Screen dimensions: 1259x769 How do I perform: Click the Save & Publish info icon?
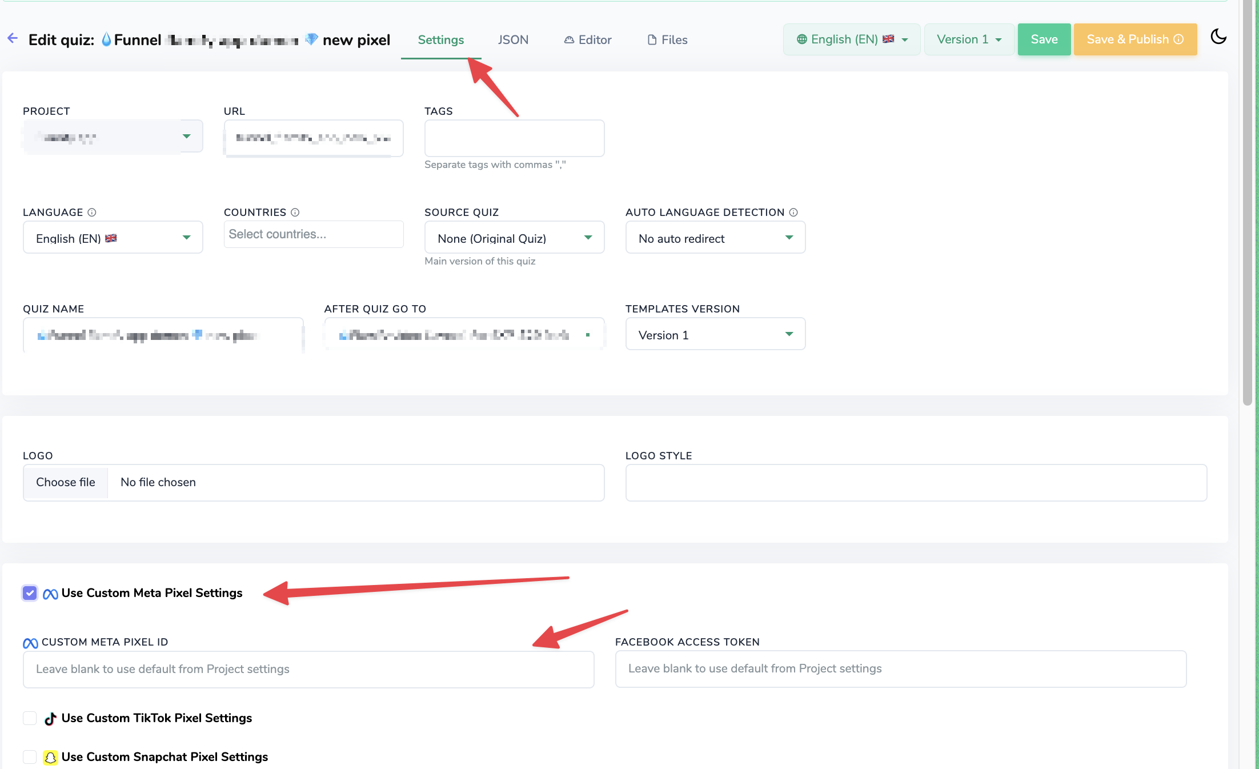tap(1178, 39)
